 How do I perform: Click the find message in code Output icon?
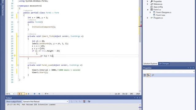click(x=72, y=101)
